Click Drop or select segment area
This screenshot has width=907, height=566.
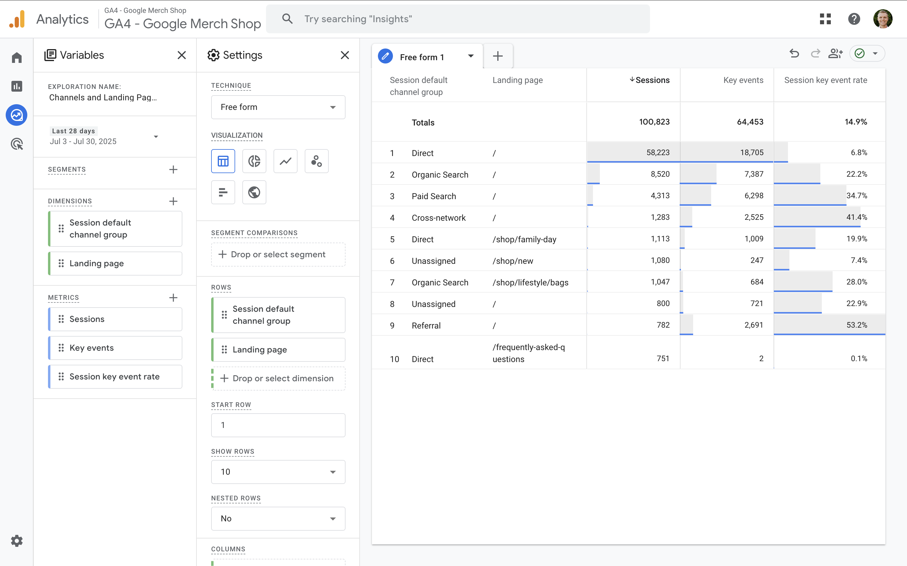point(278,255)
